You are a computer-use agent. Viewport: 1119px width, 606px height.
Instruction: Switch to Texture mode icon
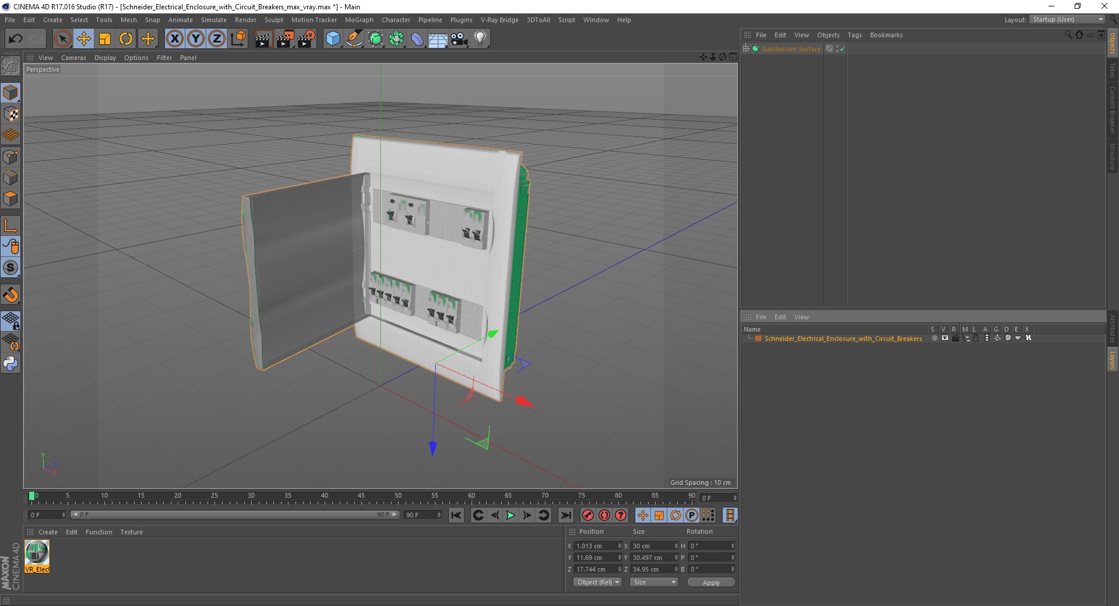click(x=10, y=114)
